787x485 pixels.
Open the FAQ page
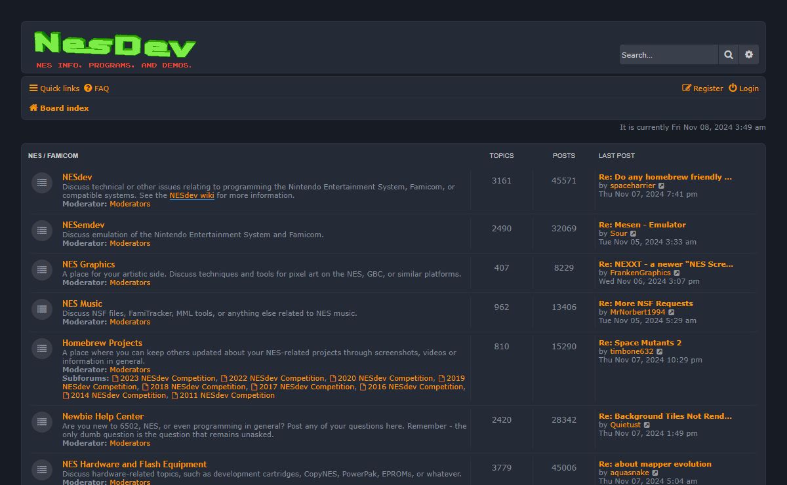point(96,88)
